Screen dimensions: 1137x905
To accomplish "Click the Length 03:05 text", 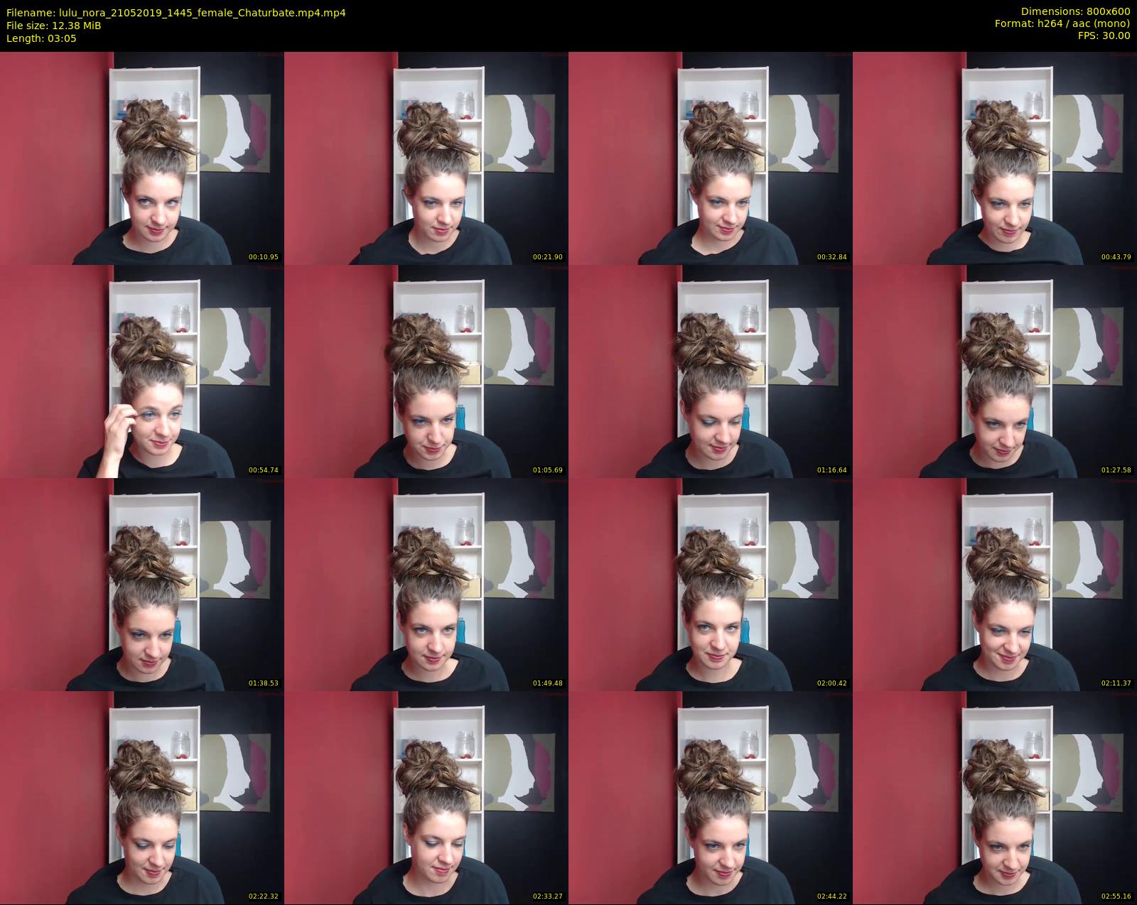I will tap(41, 38).
